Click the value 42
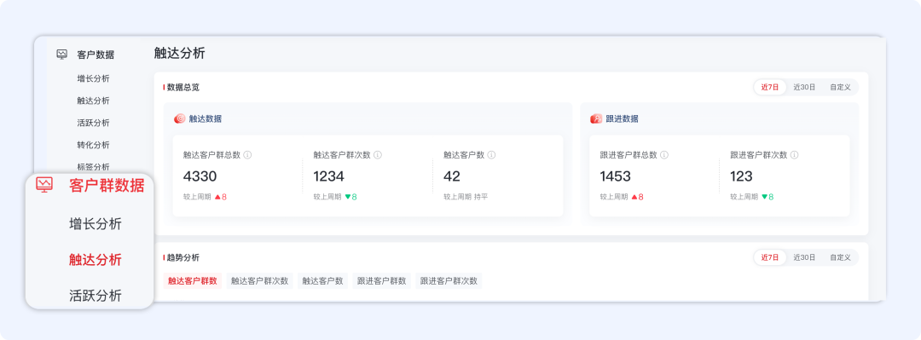 [x=452, y=176]
